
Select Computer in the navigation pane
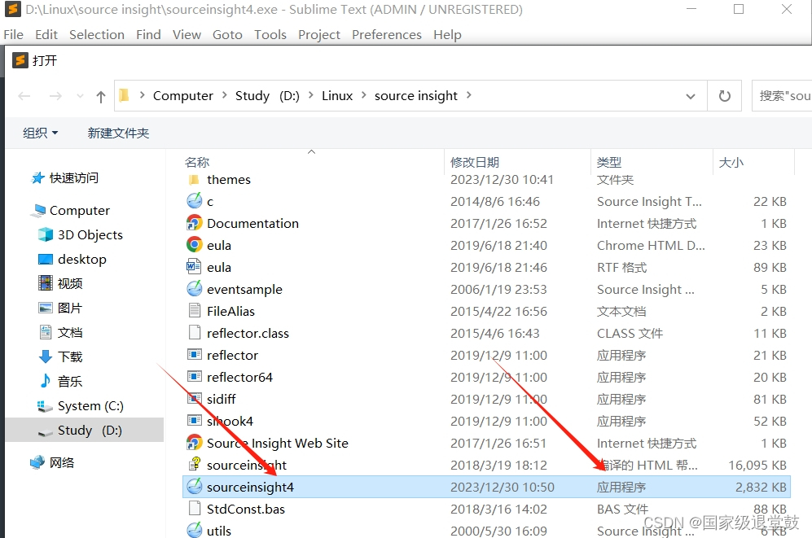pyautogui.click(x=80, y=211)
